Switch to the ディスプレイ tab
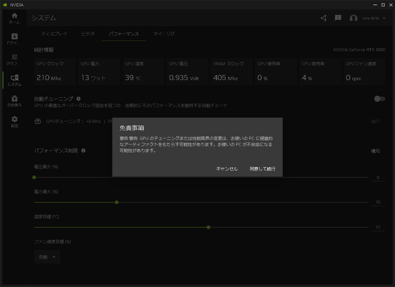 [x=54, y=34]
